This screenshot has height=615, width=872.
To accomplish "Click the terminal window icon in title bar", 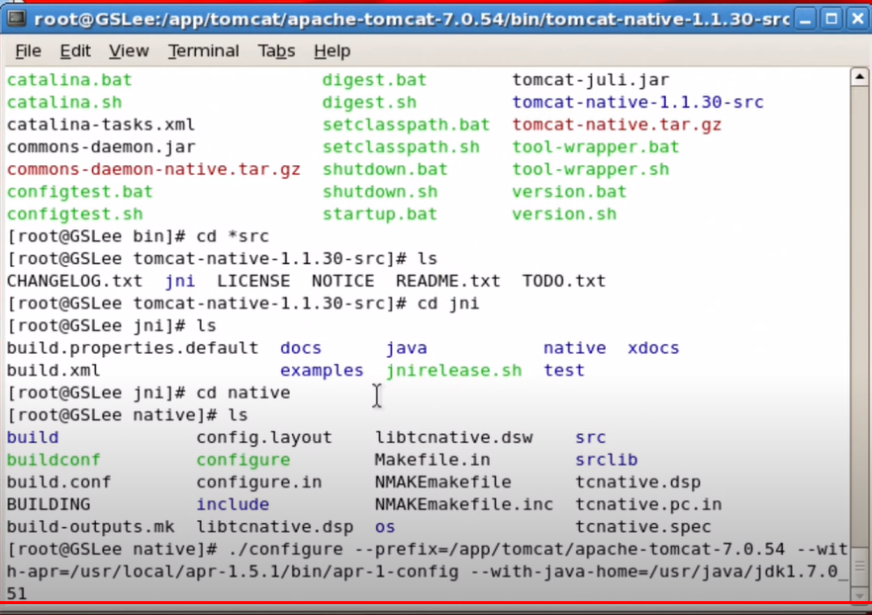I will (16, 20).
